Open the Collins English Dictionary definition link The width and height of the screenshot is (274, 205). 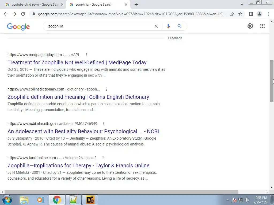click(78, 97)
